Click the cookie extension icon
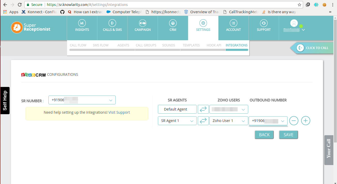This screenshot has height=184, width=337. (x=324, y=5)
